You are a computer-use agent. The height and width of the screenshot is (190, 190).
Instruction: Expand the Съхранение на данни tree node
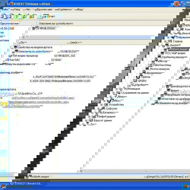(114, 93)
